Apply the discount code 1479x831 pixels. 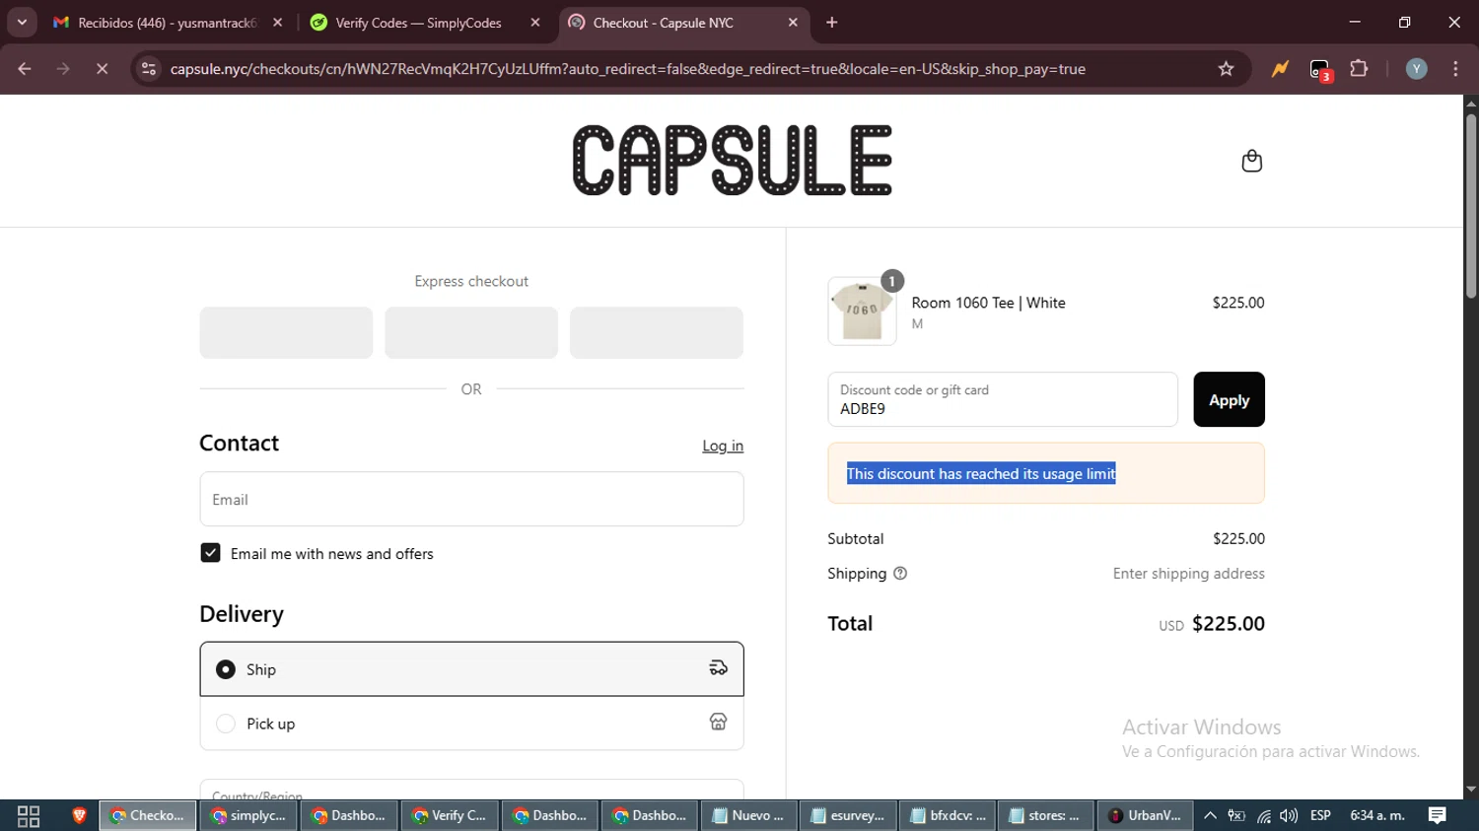1229,399
